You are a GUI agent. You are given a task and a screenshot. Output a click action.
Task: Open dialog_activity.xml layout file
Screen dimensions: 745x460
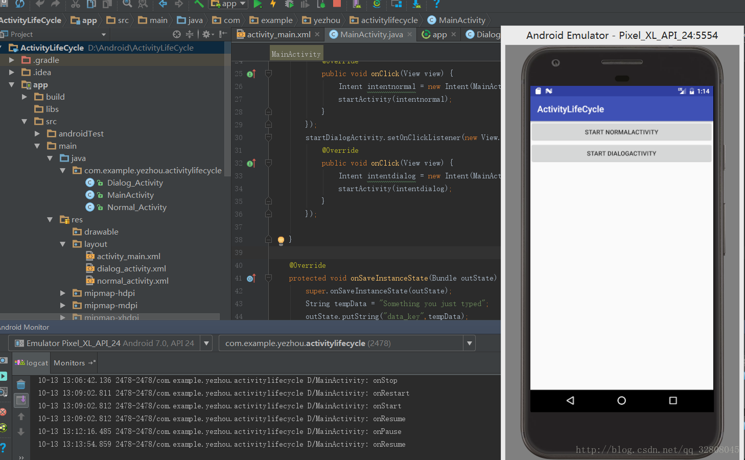131,268
